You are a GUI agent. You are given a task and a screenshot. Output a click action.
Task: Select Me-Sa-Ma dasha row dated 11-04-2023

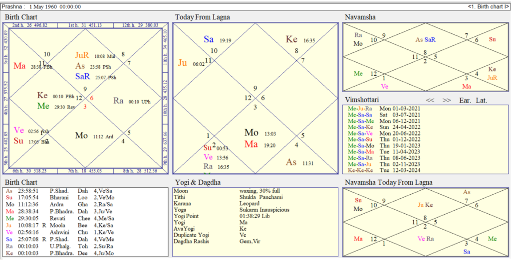pos(384,151)
